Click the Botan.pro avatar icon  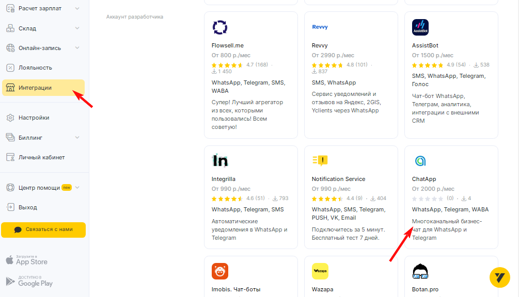click(420, 271)
